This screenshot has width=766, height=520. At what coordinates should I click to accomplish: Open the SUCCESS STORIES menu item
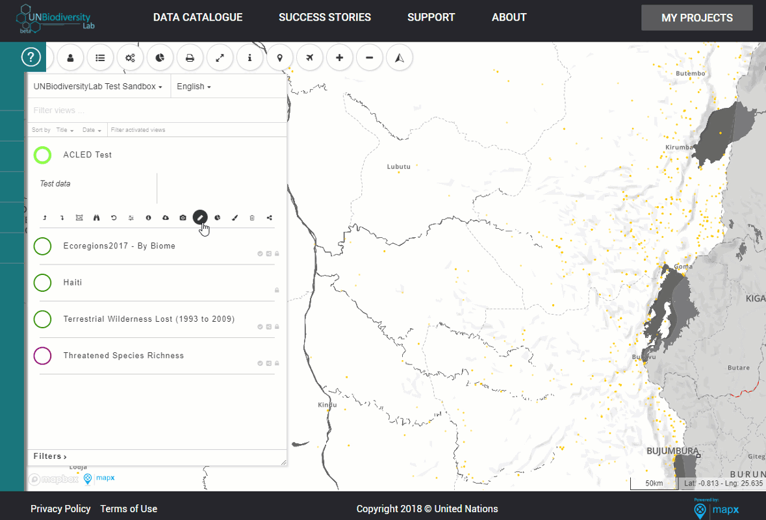(325, 18)
